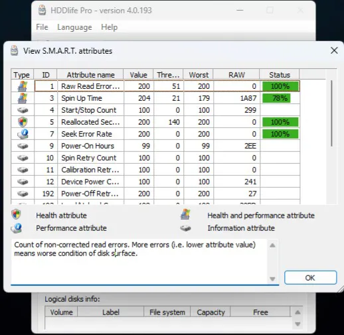The width and height of the screenshot is (344, 335).
Task: Click the Spin Up Time row type icon
Action: click(23, 98)
